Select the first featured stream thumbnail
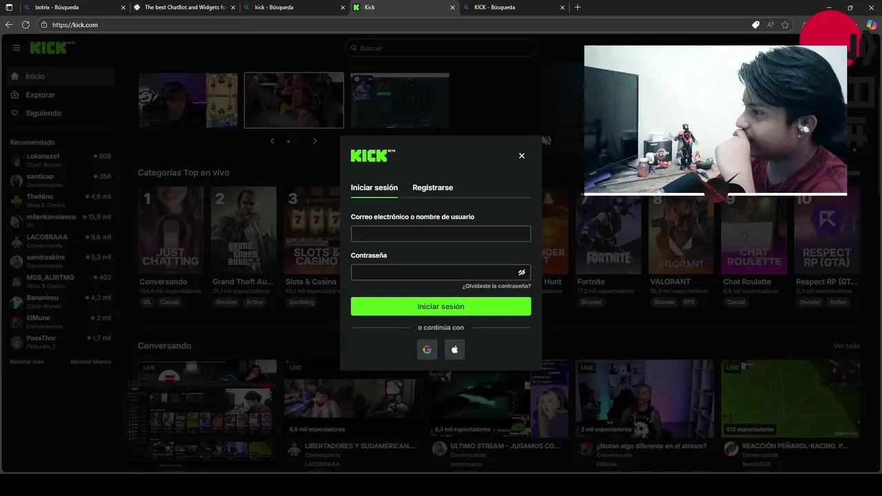Image resolution: width=882 pixels, height=496 pixels. (187, 101)
